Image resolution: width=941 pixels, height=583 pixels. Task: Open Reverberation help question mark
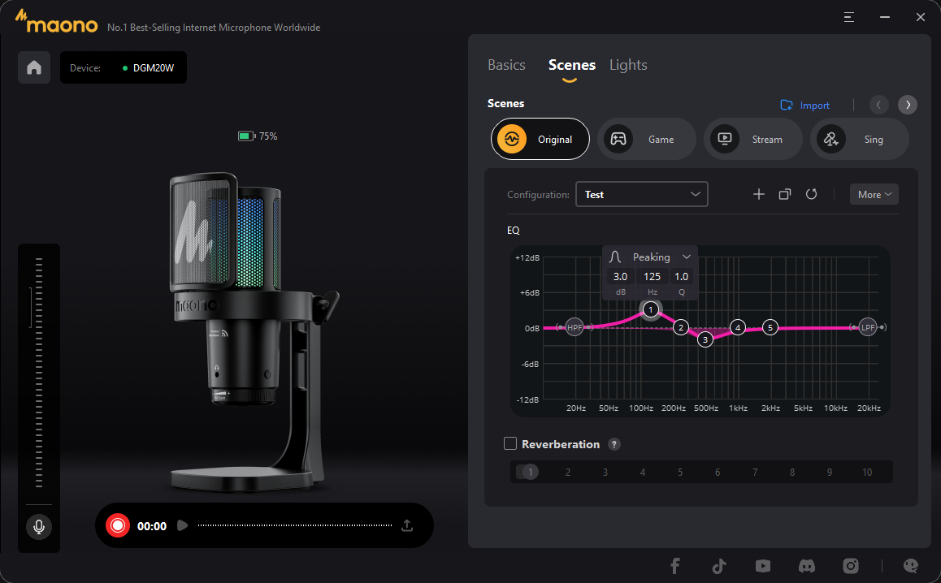pos(614,444)
